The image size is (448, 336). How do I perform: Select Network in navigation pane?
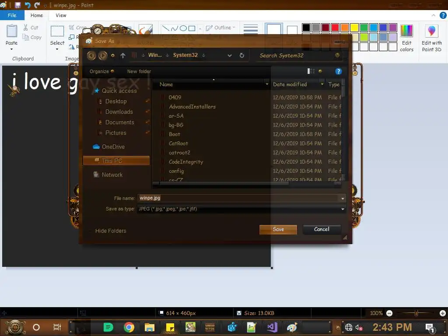tap(108, 175)
